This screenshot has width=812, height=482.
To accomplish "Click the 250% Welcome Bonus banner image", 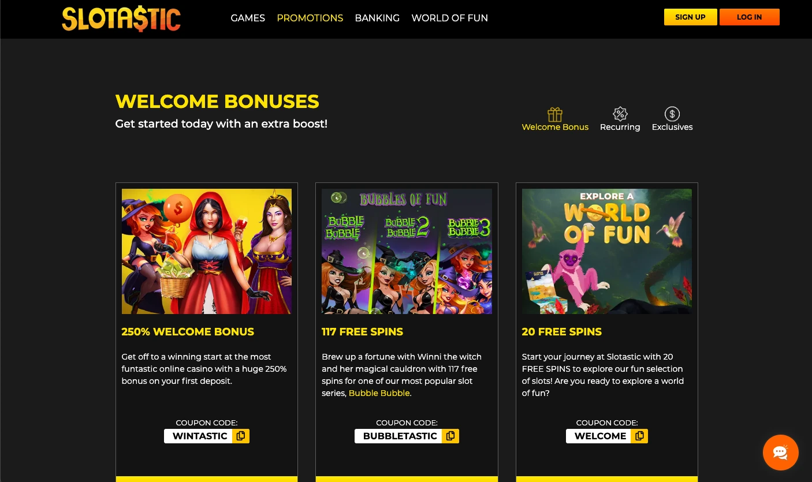I will coord(207,251).
